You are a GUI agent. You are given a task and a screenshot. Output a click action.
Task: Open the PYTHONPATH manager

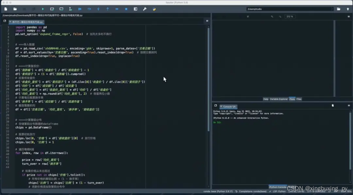(x=154, y=9)
